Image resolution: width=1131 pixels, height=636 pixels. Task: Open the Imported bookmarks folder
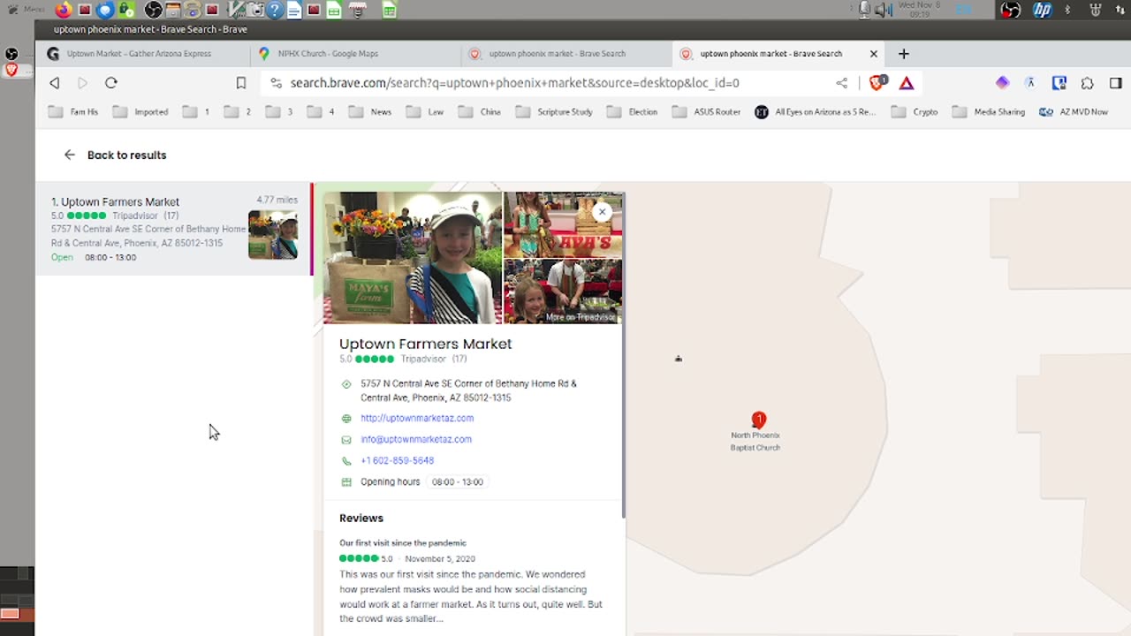point(140,112)
